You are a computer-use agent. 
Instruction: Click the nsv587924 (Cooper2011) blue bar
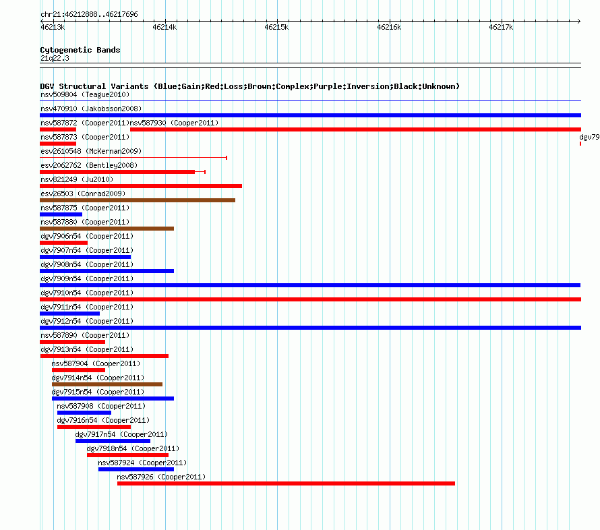[136, 469]
